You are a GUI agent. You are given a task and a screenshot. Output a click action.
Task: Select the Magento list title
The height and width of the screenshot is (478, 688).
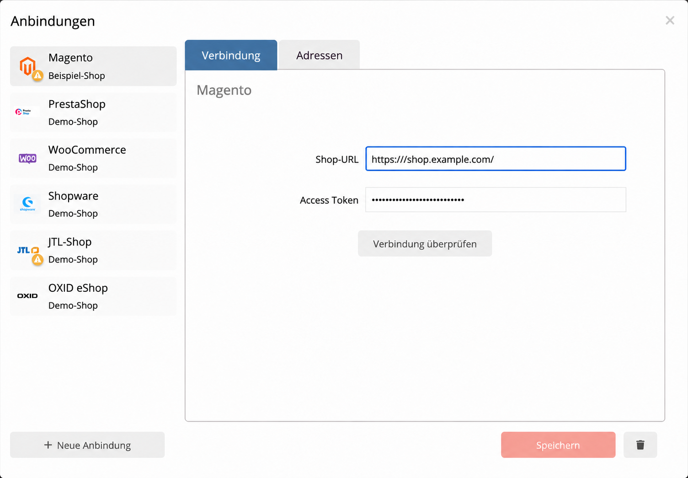pyautogui.click(x=70, y=58)
